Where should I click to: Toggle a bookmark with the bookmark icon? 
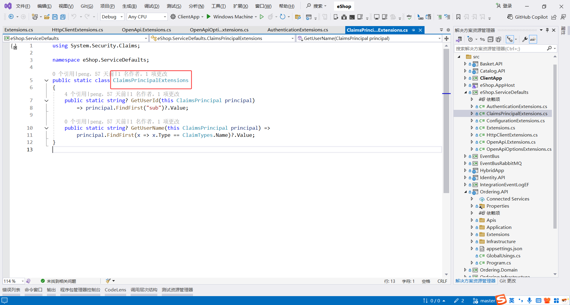pyautogui.click(x=458, y=17)
